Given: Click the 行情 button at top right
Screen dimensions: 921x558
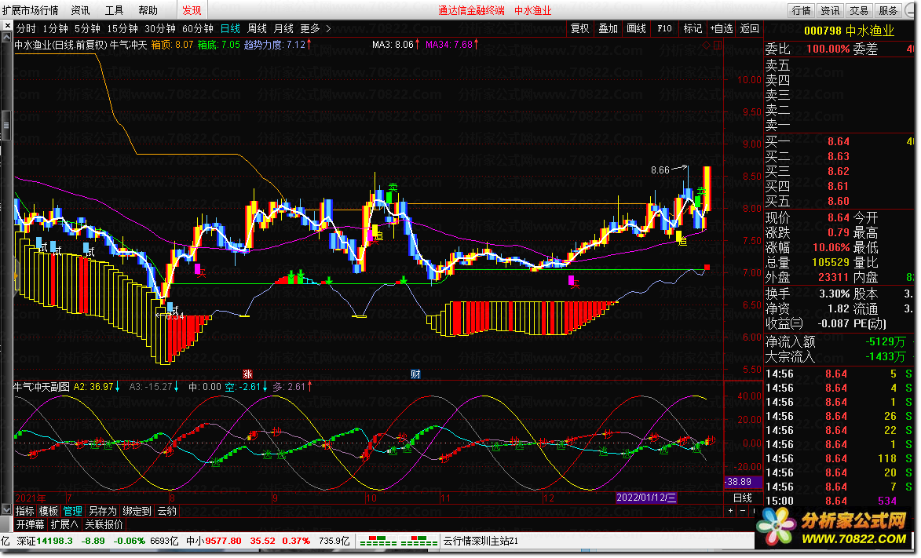Looking at the screenshot, I should pos(801,10).
